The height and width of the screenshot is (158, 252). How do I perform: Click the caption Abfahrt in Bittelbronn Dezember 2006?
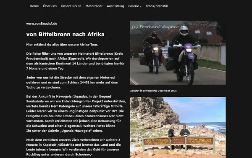[x=153, y=91]
